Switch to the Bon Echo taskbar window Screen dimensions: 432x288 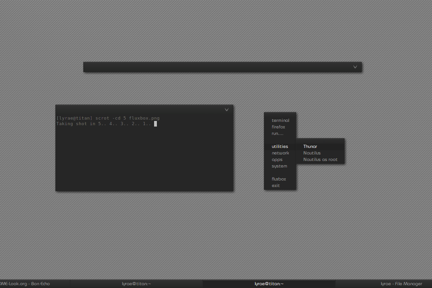tap(35, 284)
